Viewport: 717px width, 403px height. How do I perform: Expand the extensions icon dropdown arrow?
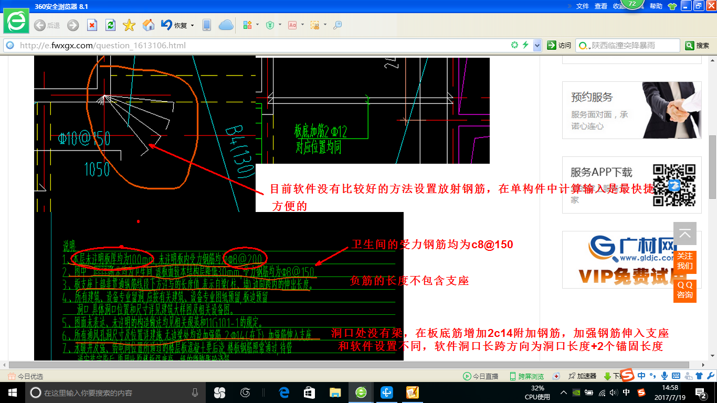pos(257,25)
